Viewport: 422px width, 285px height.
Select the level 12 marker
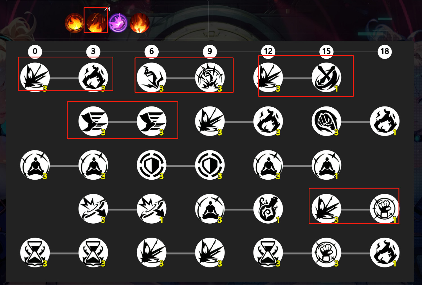(x=268, y=51)
